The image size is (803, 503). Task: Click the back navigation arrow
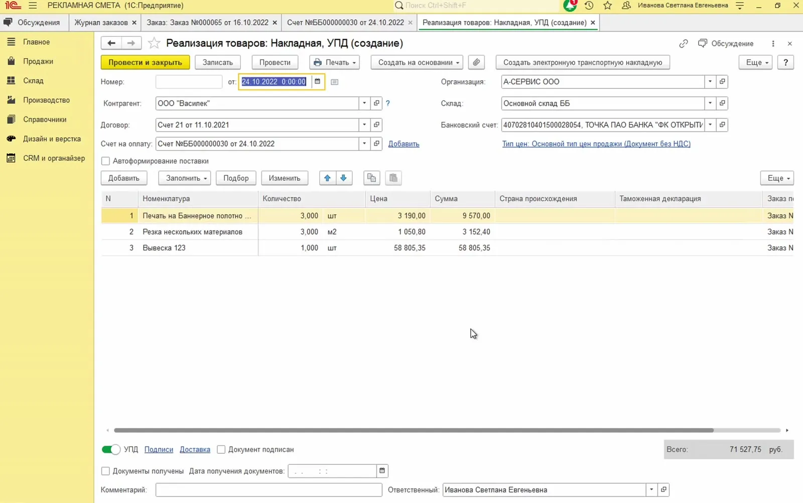click(111, 43)
